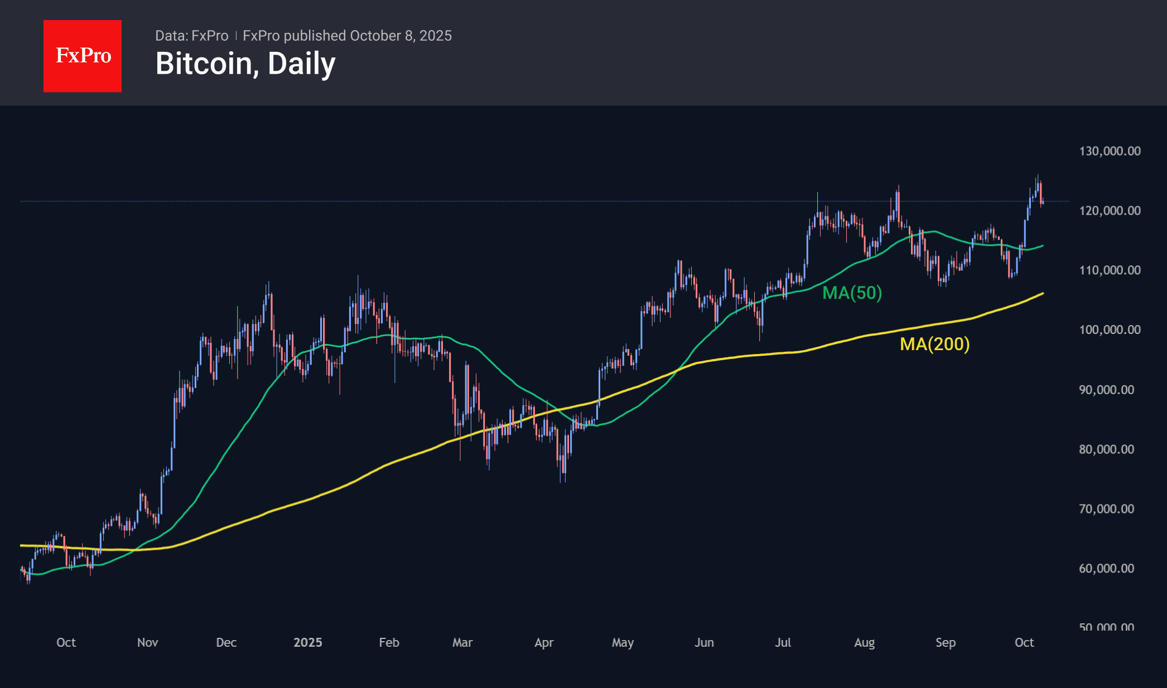This screenshot has height=688, width=1167.
Task: Click the Jul label on time axis
Action: click(x=783, y=642)
